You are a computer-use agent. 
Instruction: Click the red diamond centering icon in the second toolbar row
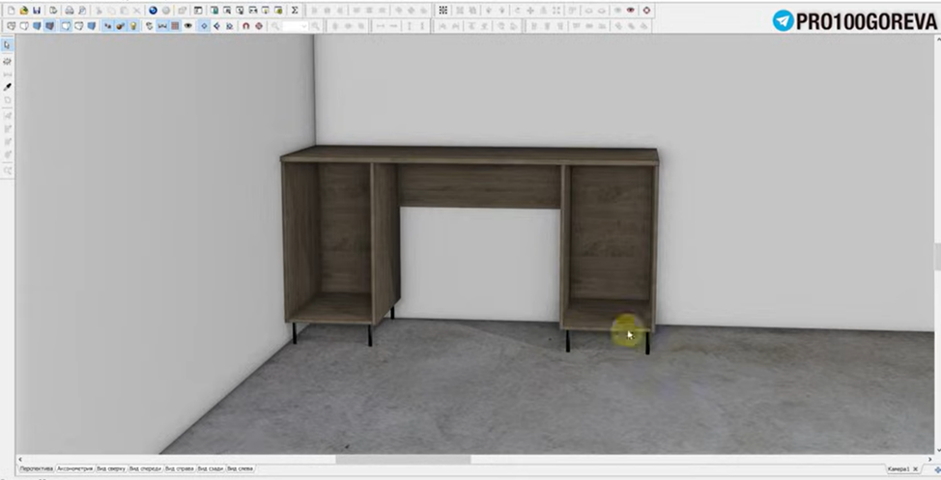tap(259, 26)
